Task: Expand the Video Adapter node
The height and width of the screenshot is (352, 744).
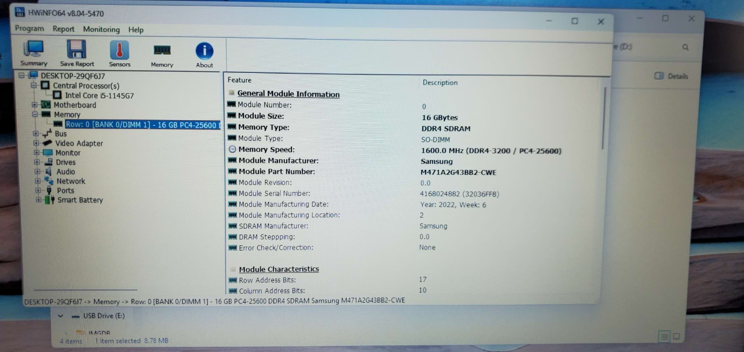Action: click(x=36, y=143)
